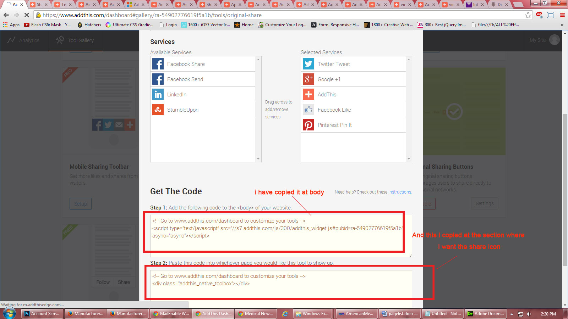Open the Account Scre... Photoshop taskbar window

click(43, 314)
